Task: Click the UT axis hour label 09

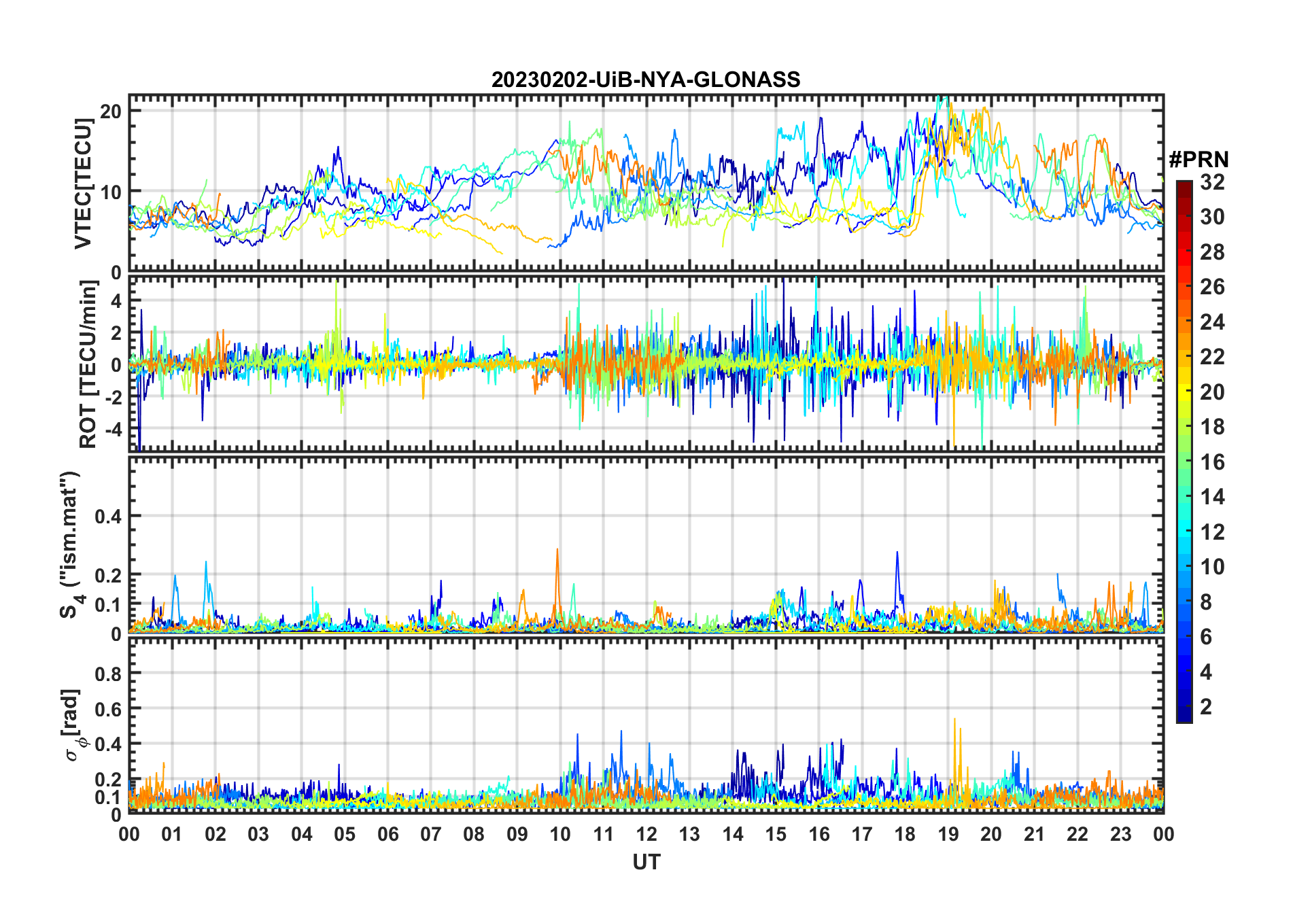Action: [x=517, y=834]
